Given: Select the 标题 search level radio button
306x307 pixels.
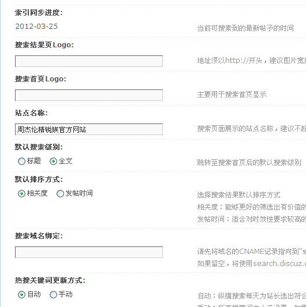Looking at the screenshot, I should 21,162.
